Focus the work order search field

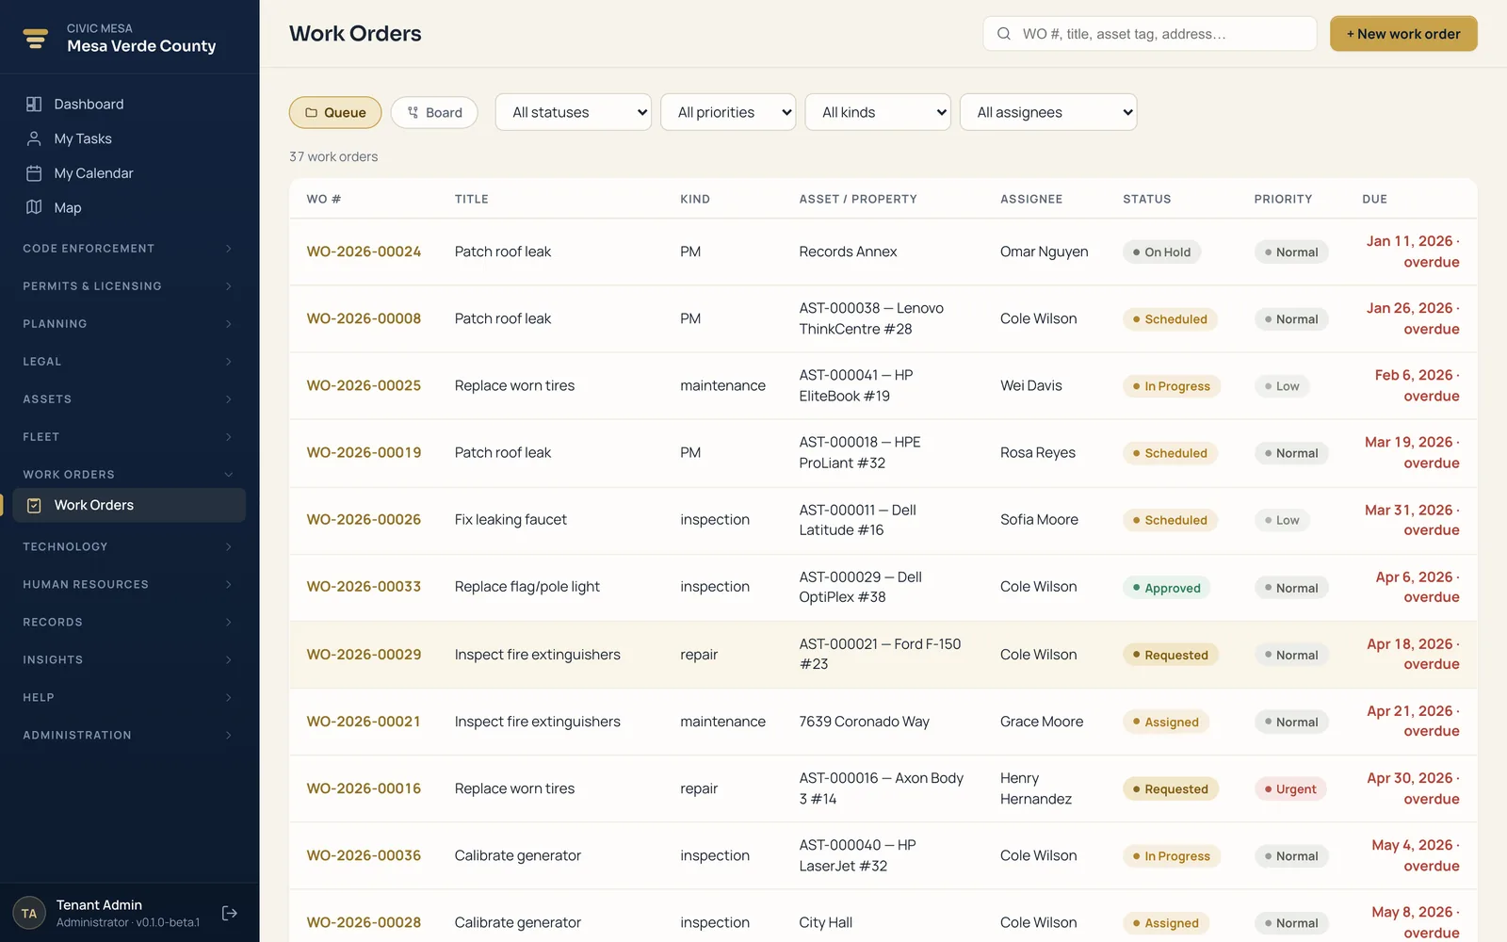click(1150, 34)
